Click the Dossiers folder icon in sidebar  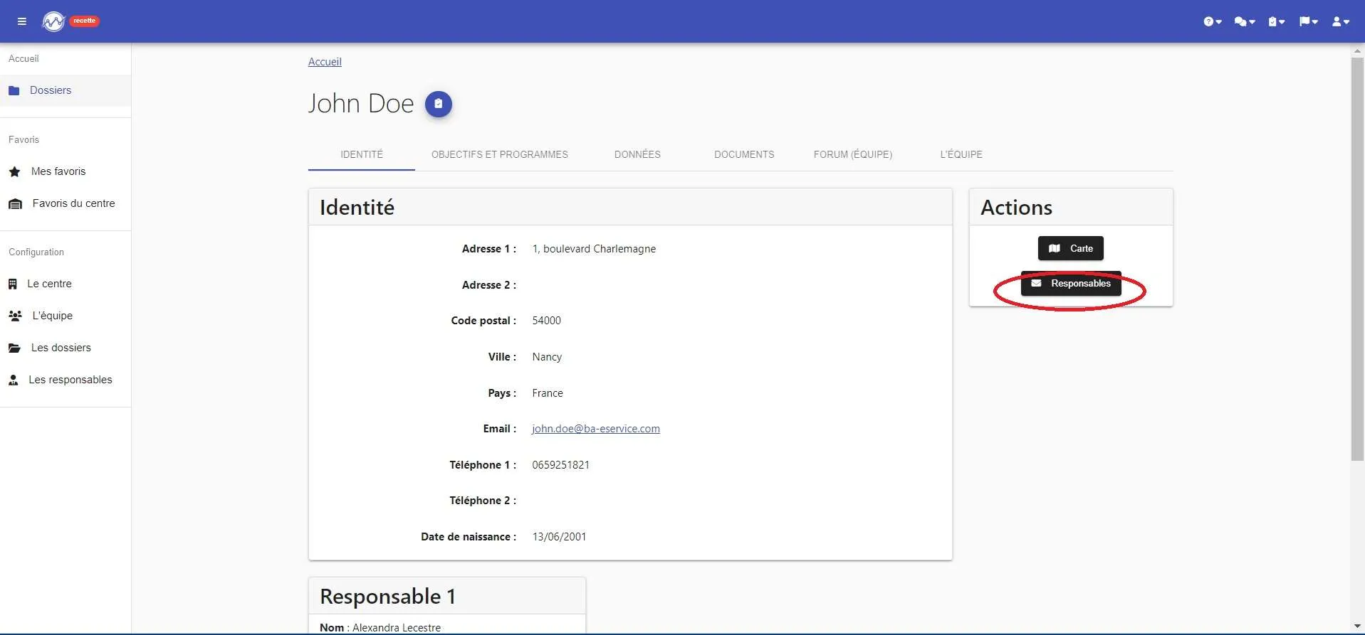pyautogui.click(x=14, y=91)
